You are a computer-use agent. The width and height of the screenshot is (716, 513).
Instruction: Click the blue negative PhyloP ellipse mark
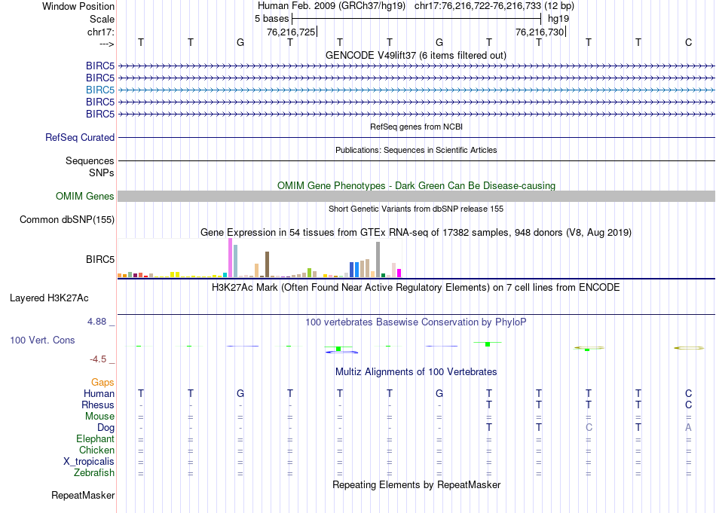click(x=341, y=352)
